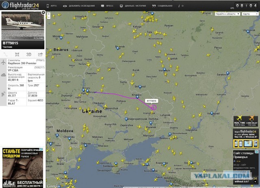Click the share flight icon
260x188 pixels.
(40, 54)
